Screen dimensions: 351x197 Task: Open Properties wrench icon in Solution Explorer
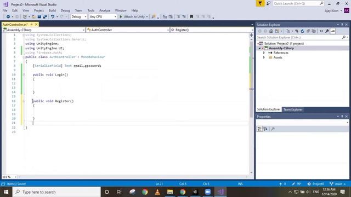coord(327,31)
